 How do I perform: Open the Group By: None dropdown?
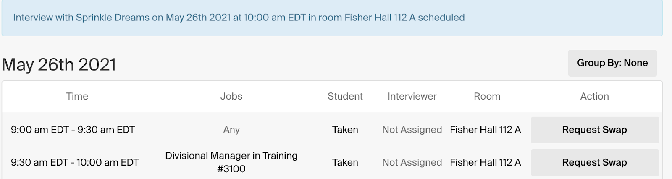[x=612, y=63]
